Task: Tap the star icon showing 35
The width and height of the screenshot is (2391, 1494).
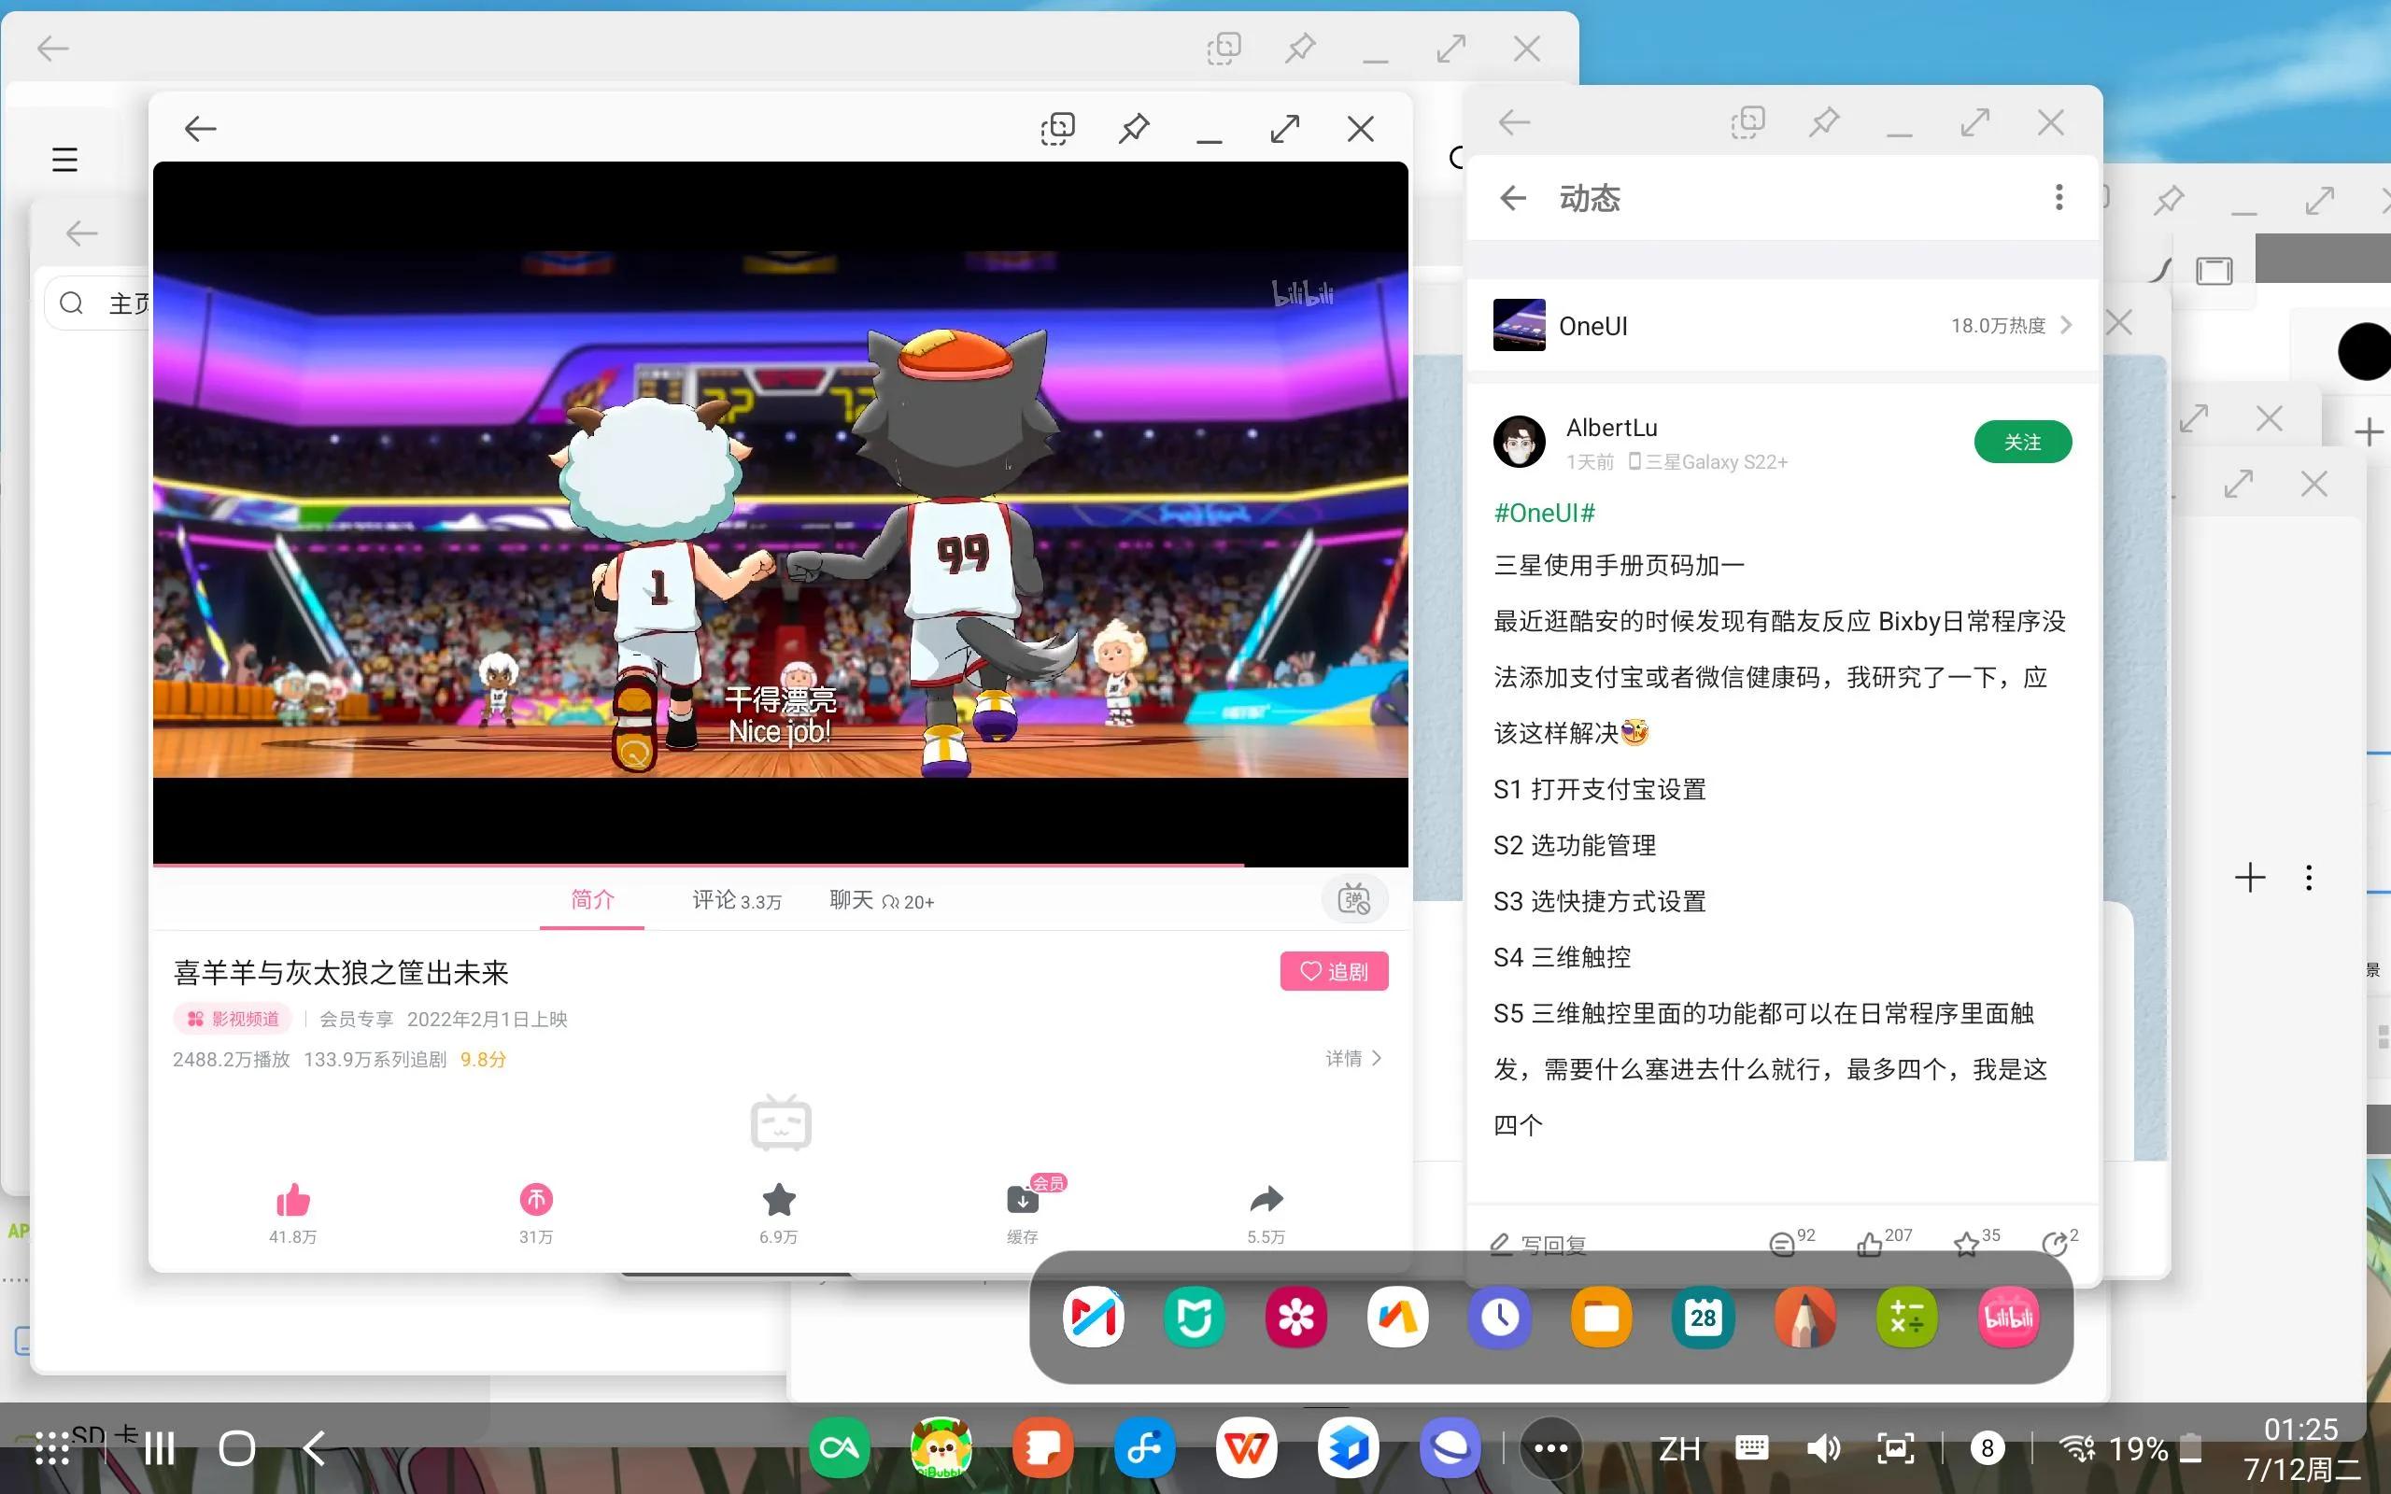Action: pos(1966,1243)
